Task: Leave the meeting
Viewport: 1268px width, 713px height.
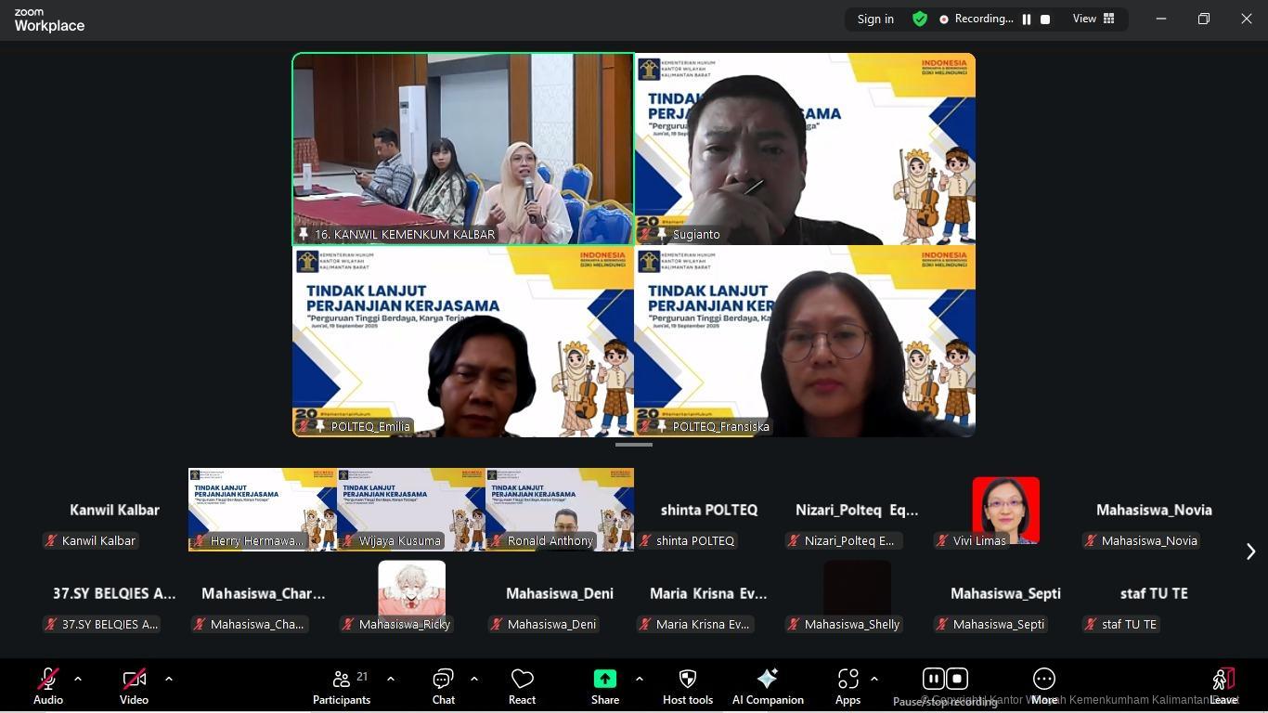Action: tap(1223, 686)
